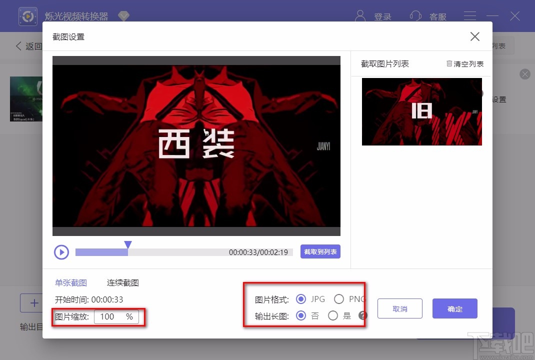
Task: Click the playback progress slider marker
Action: [128, 244]
